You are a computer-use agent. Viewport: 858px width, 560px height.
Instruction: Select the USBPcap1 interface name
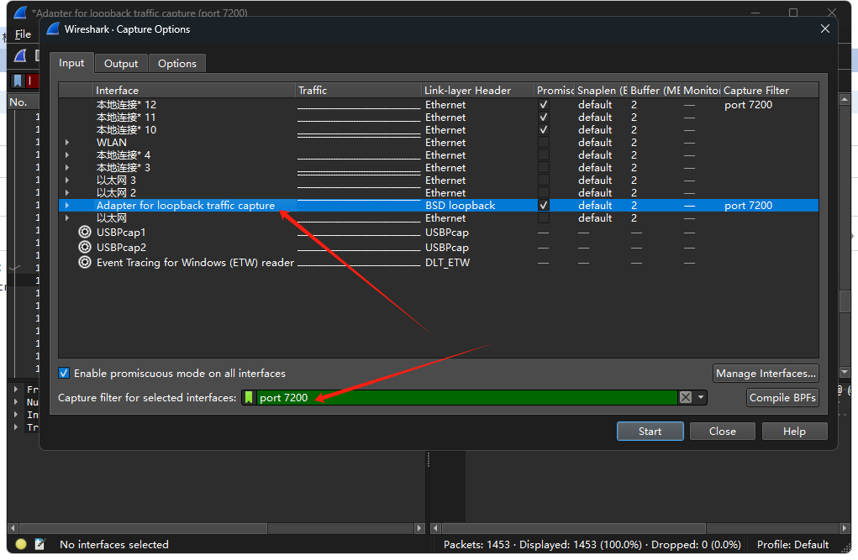point(121,233)
